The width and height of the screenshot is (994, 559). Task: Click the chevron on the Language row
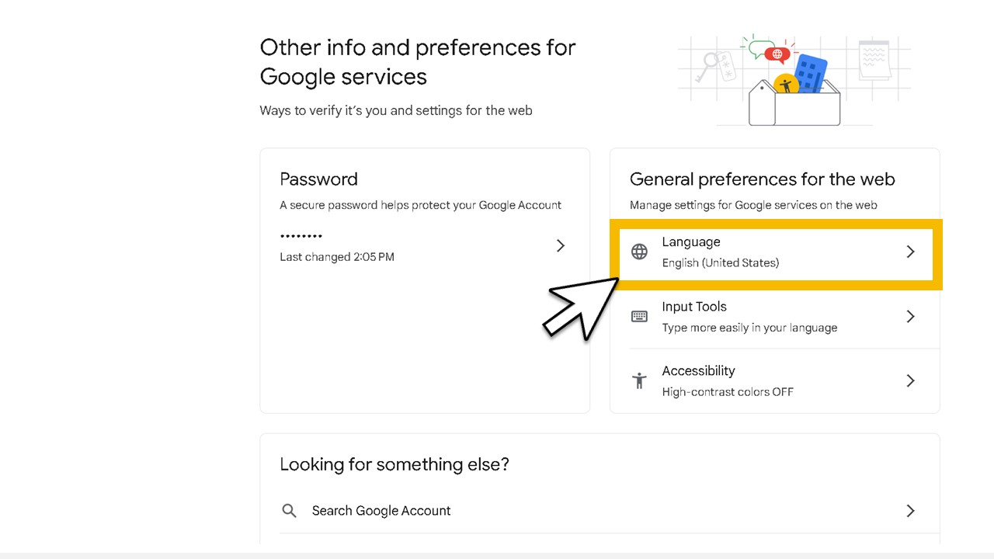pos(911,252)
